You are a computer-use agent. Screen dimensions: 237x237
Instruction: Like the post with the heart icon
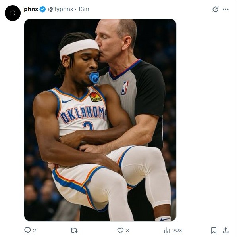pyautogui.click(x=120, y=230)
